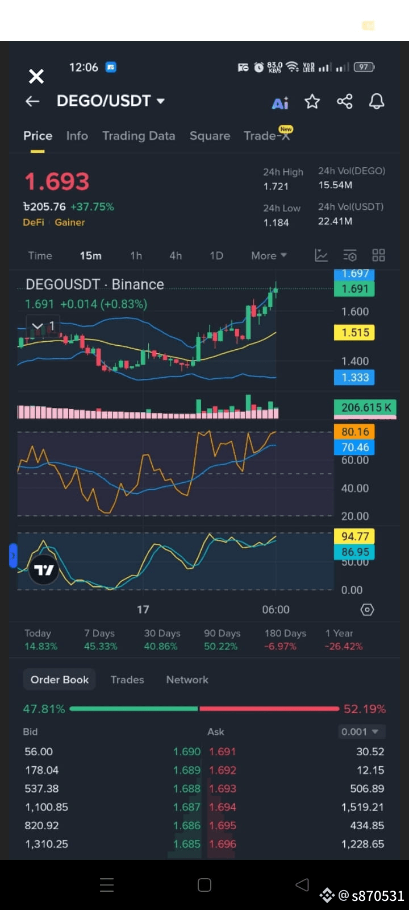Open the 0.001 price precision dropdown
The image size is (409, 910).
362,731
